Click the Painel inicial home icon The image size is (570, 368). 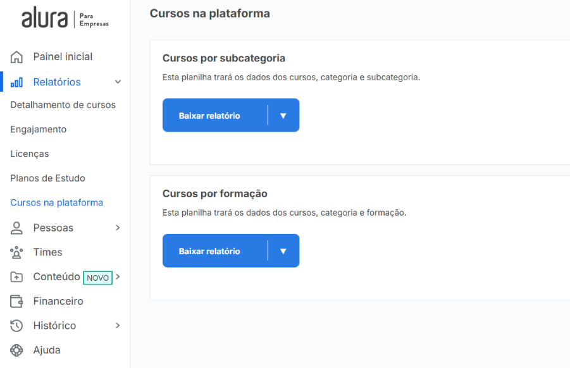[16, 57]
